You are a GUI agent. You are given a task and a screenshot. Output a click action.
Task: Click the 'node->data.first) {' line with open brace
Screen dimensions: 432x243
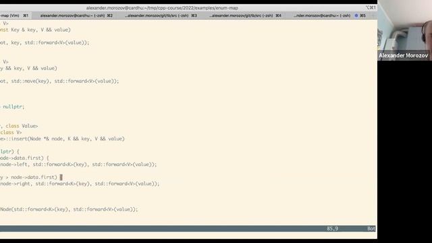(24, 158)
